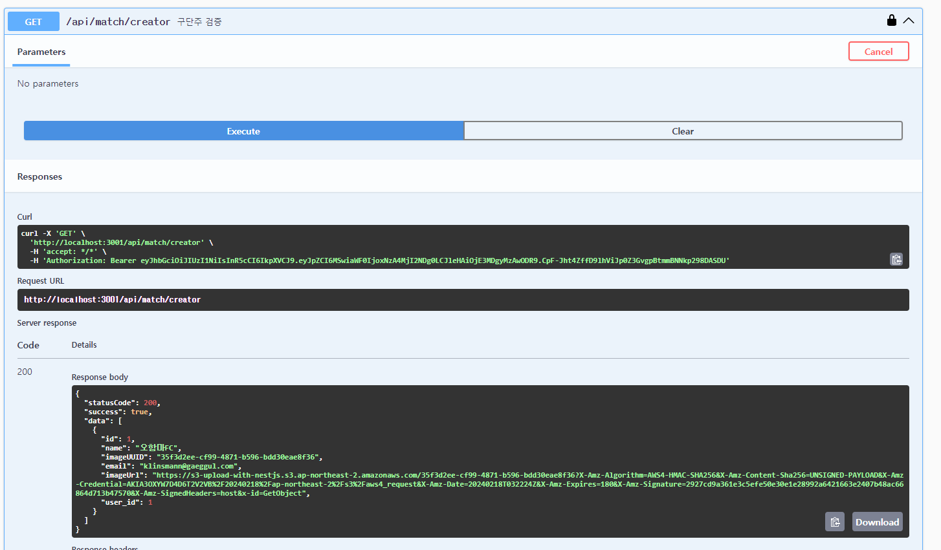Click the authorization lock icon
941x550 pixels.
click(x=891, y=20)
